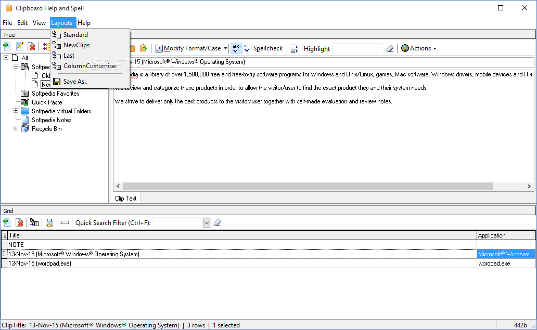Open Modify Format/Case dropdown arrow
Image resolution: width=537 pixels, height=330 pixels.
[x=225, y=48]
